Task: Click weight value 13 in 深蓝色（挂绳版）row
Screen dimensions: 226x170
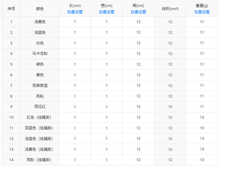Action: point(202,128)
